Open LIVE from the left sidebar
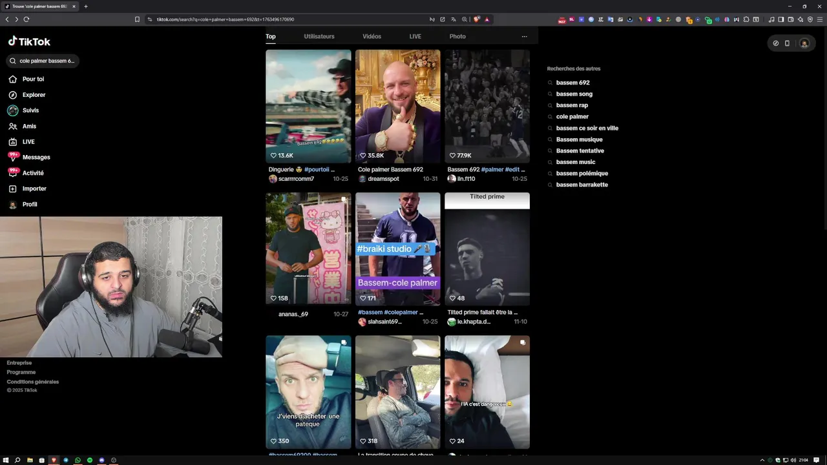This screenshot has width=827, height=465. pyautogui.click(x=21, y=141)
